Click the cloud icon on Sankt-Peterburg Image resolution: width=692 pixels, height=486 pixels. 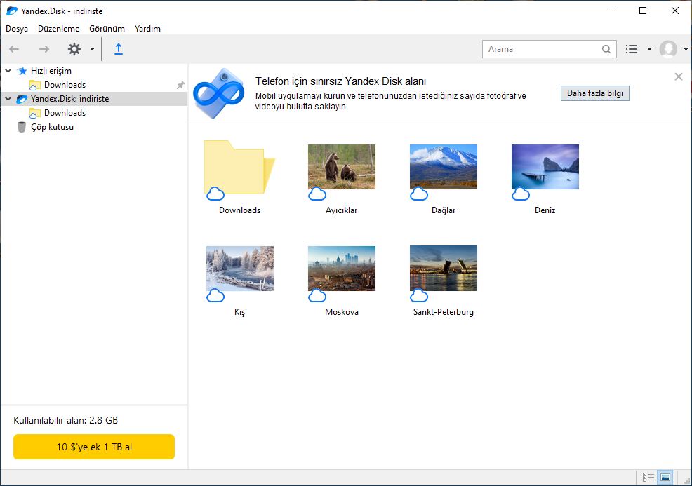(x=419, y=295)
